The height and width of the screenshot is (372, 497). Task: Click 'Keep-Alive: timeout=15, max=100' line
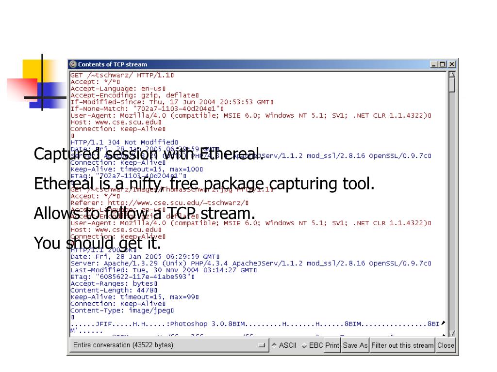pos(136,169)
